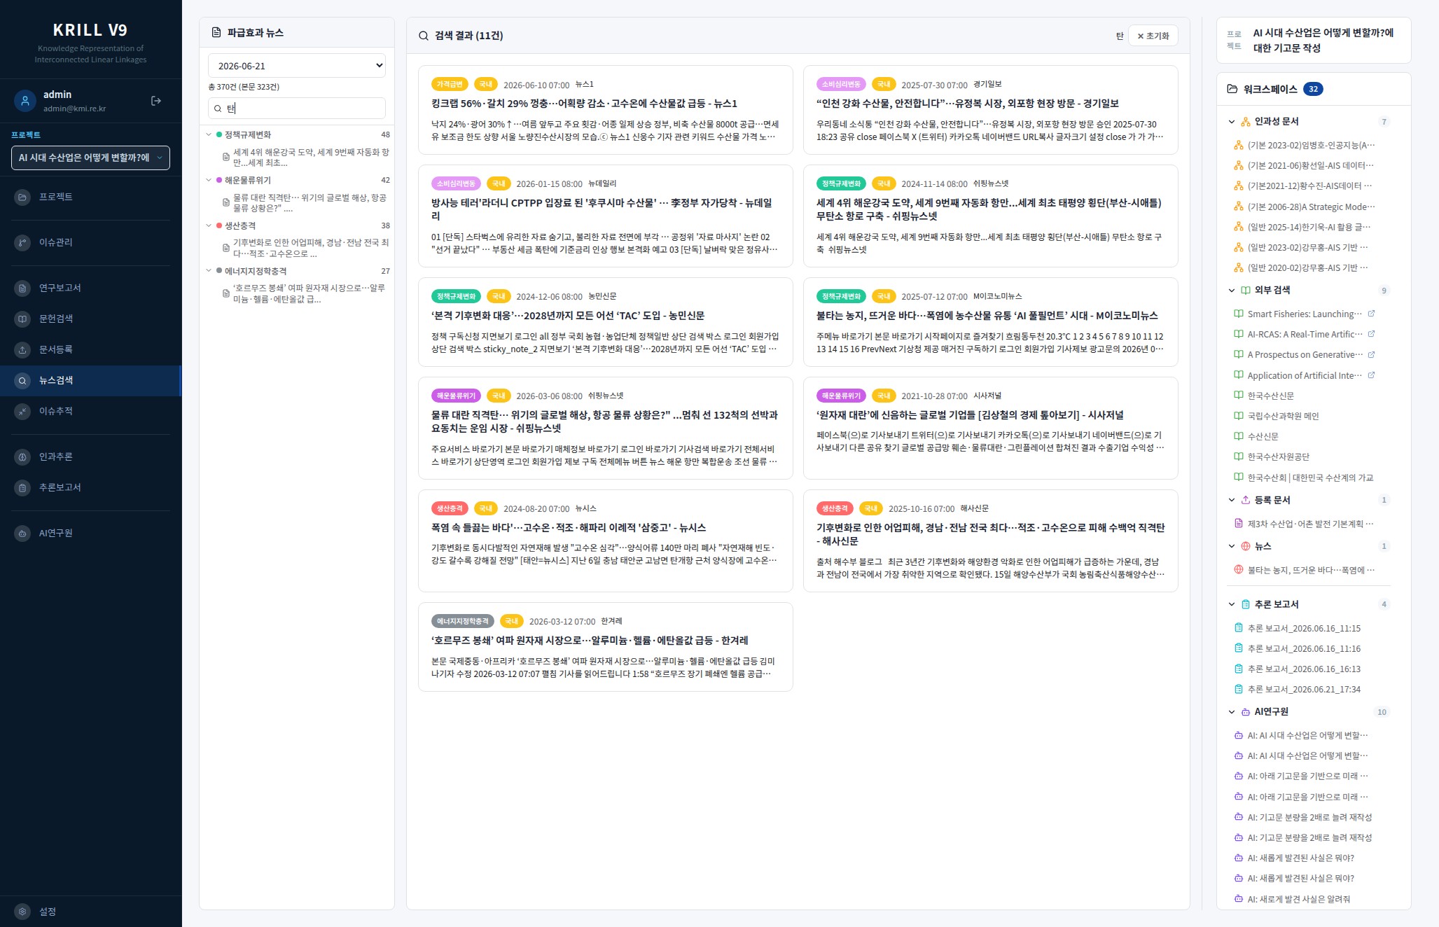Click the admin user avatar icon
Viewport: 1439px width, 927px height.
point(25,101)
